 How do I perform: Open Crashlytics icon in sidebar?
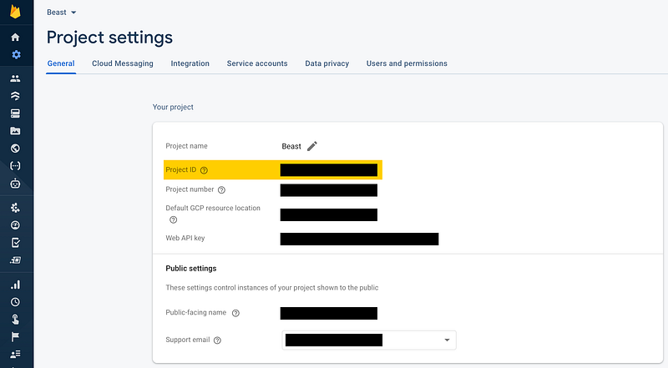point(15,208)
